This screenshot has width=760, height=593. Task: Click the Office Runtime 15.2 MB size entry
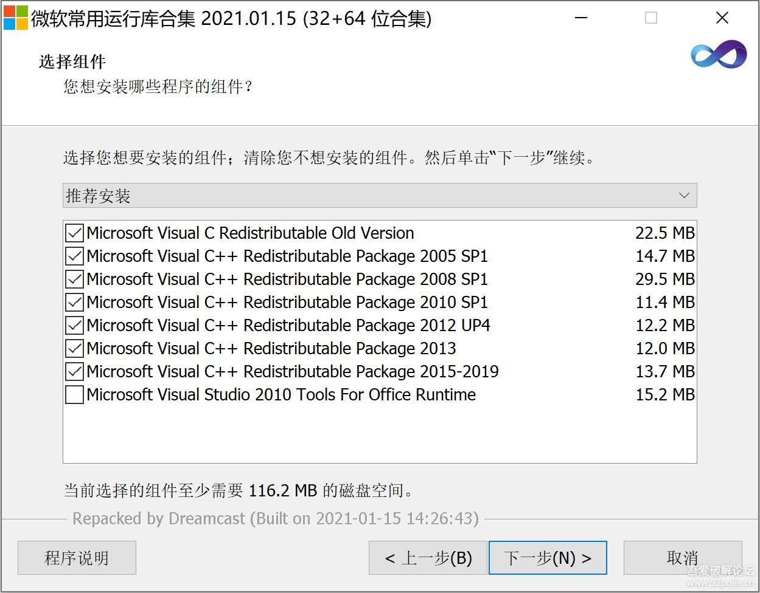[664, 395]
